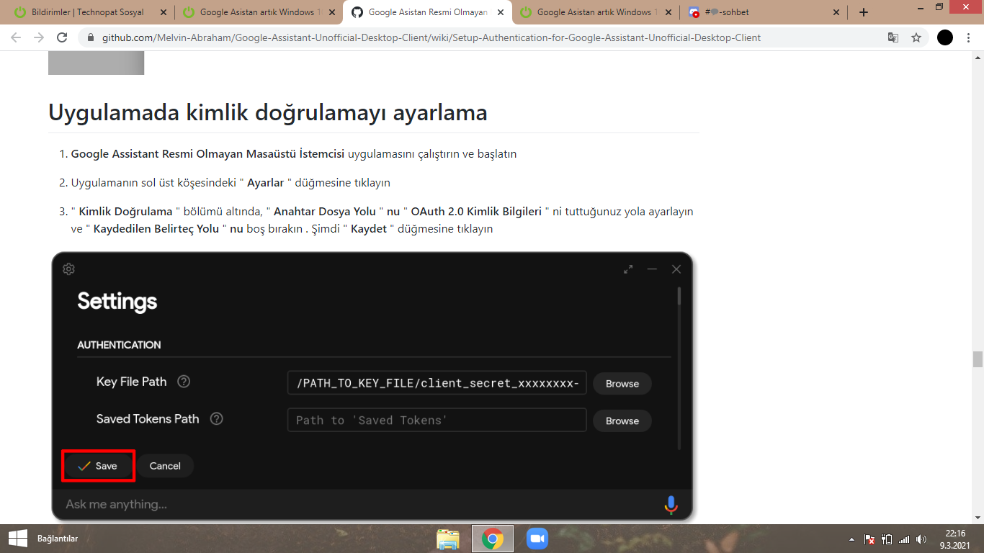Image resolution: width=984 pixels, height=553 pixels.
Task: Click the github.com address bar
Action: pos(431,37)
